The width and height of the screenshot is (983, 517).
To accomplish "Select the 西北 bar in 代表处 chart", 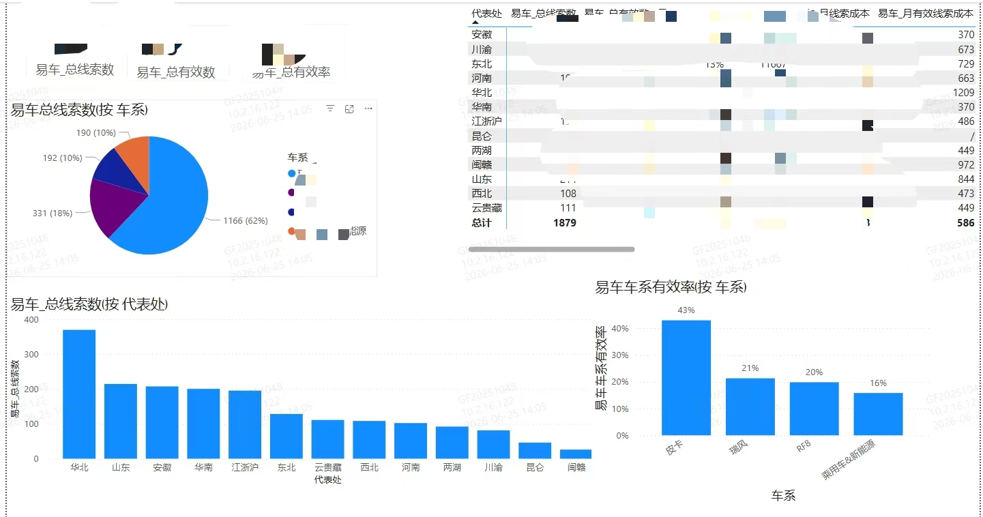I will tap(369, 440).
